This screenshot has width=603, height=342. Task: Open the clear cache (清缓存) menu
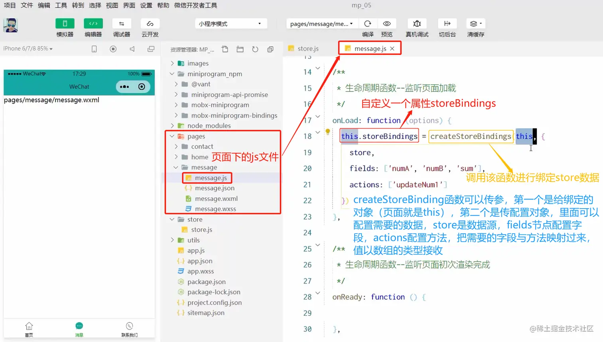tap(476, 23)
